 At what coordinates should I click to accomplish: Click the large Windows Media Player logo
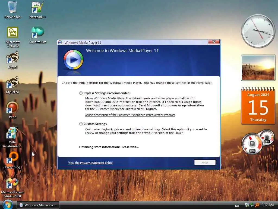pyautogui.click(x=73, y=60)
